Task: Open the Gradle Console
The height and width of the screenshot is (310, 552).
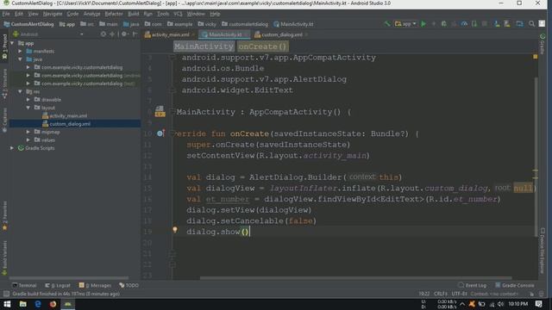Action: [x=515, y=285]
